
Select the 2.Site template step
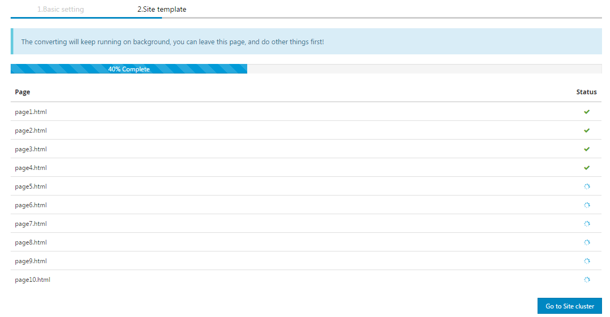(162, 10)
